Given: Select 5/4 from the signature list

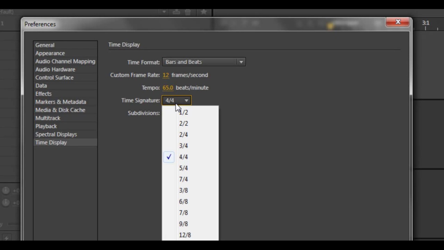Looking at the screenshot, I should (x=190, y=168).
